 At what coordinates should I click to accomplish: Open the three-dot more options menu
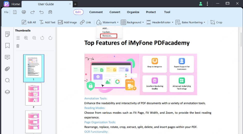point(207,4)
